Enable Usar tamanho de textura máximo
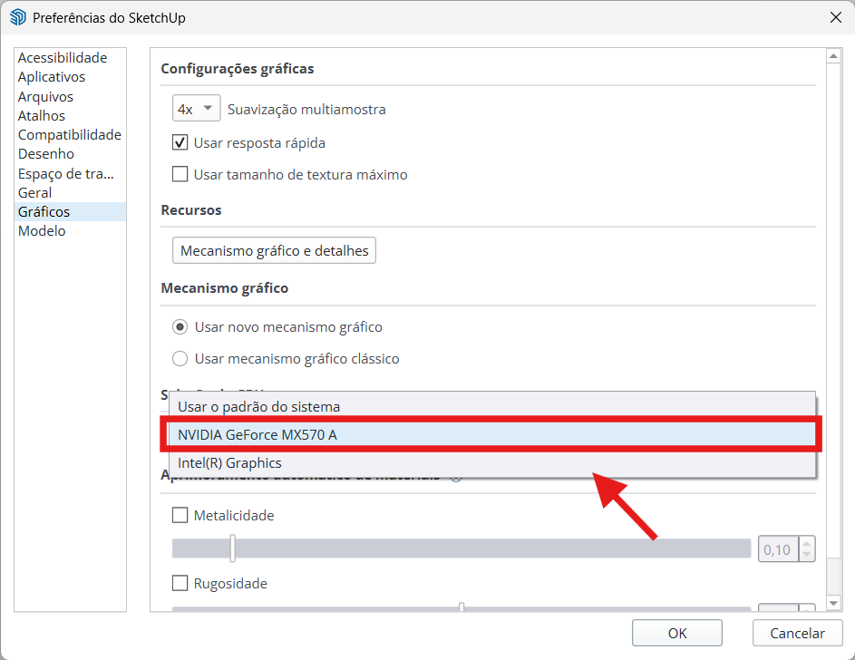The image size is (855, 660). tap(180, 174)
